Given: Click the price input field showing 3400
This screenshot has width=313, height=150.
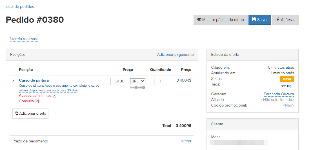Looking at the screenshot, I should [119, 81].
